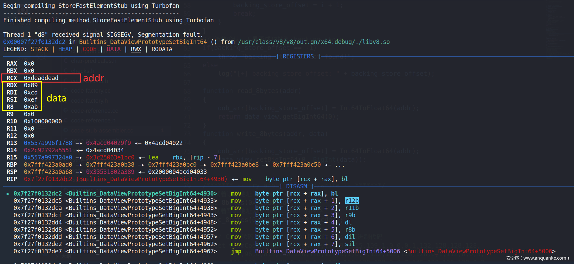Click the red 'addr' annotation label
The width and height of the screenshot is (574, 264).
click(94, 78)
